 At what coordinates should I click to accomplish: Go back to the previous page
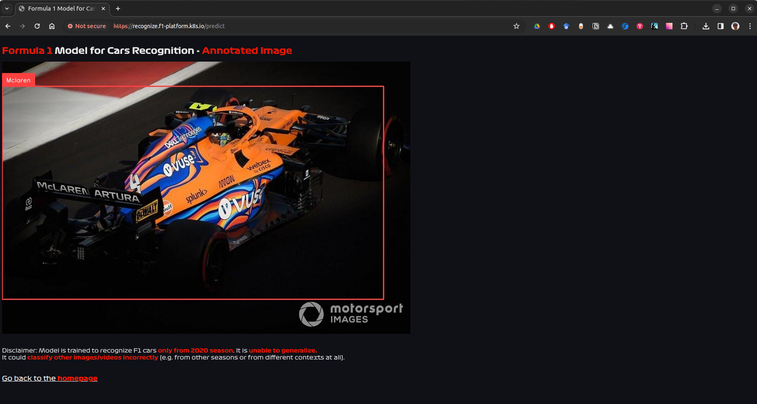[8, 26]
